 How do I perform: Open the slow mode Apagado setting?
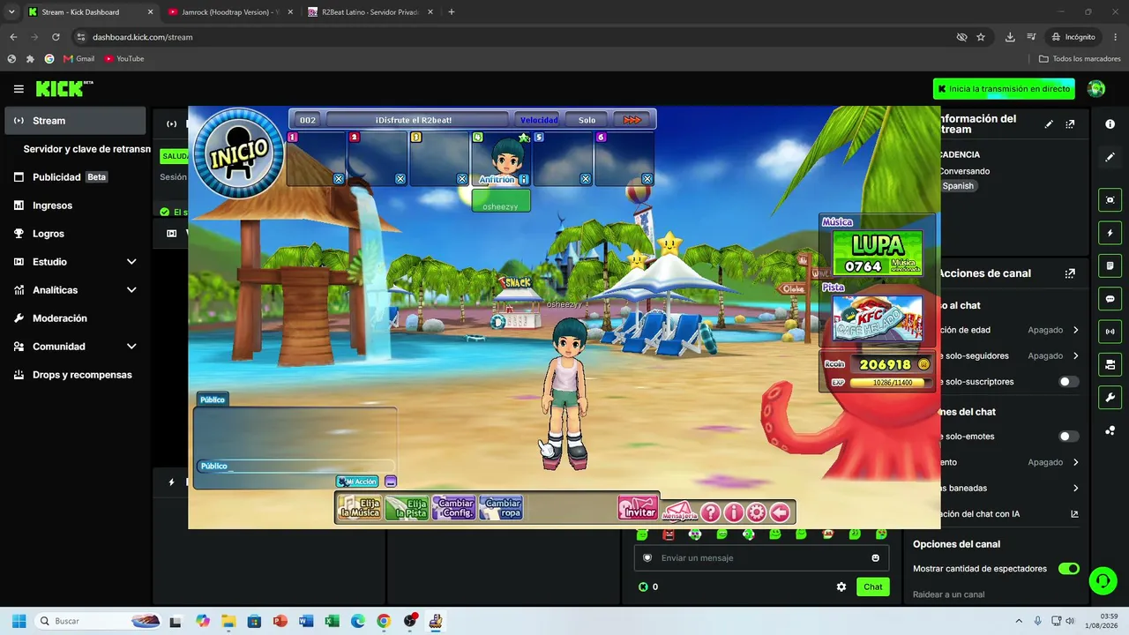coord(1053,462)
